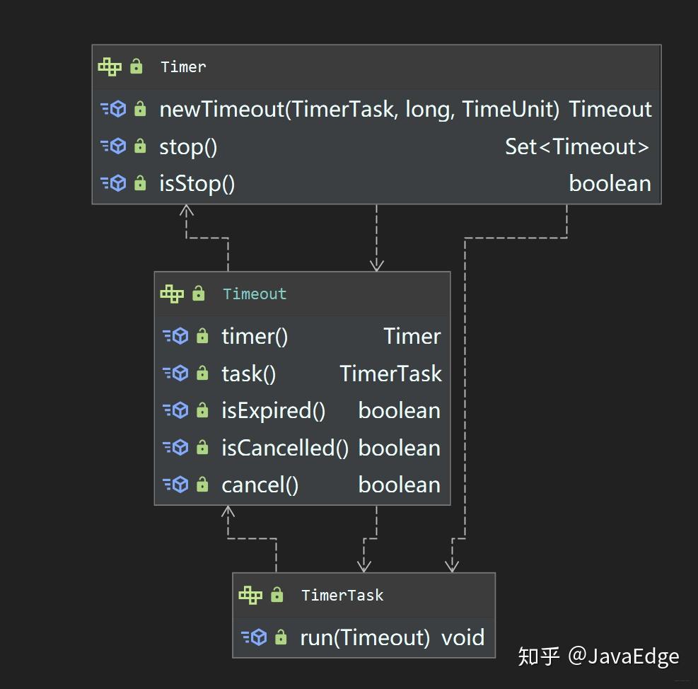698x689 pixels.
Task: Click the isStop method icon
Action: coord(113,183)
